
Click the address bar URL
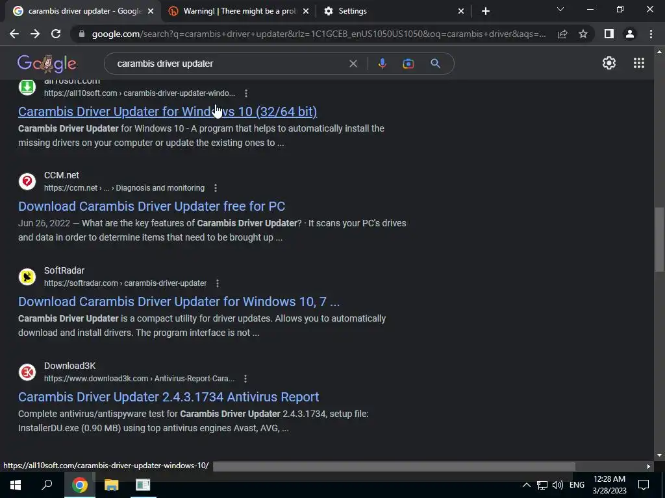point(318,34)
